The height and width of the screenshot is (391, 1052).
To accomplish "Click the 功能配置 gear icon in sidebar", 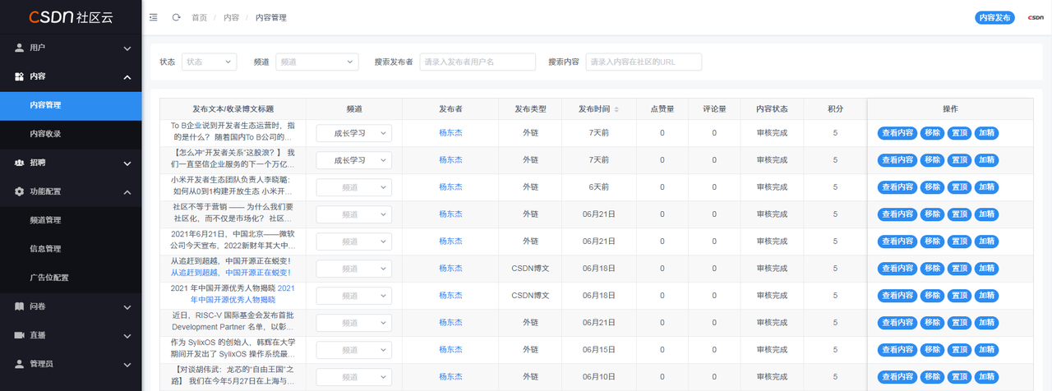I will point(20,191).
